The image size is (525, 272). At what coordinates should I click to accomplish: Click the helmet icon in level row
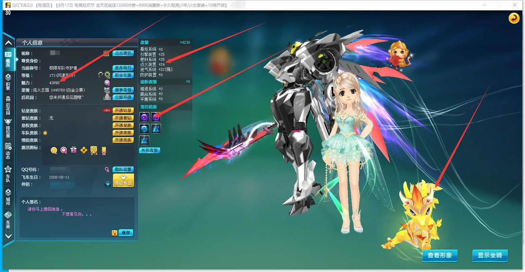[x=100, y=74]
